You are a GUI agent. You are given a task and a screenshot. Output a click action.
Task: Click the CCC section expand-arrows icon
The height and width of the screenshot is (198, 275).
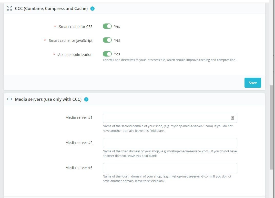(x=9, y=8)
